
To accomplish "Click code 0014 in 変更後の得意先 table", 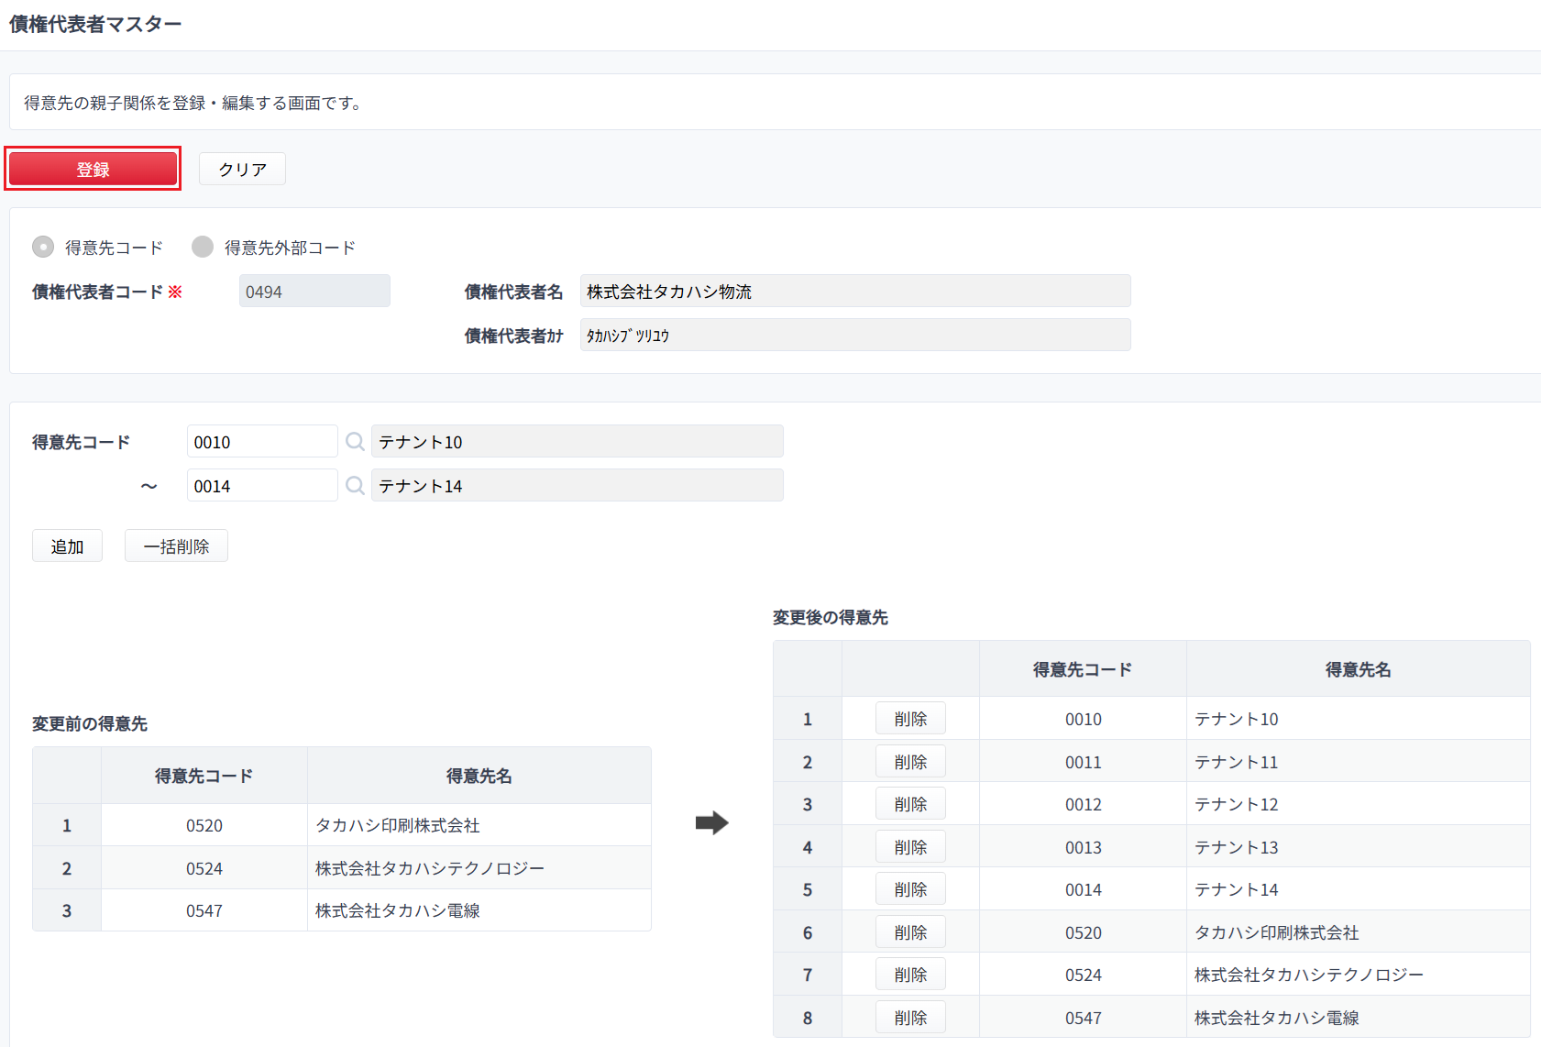I will click(x=1084, y=889).
